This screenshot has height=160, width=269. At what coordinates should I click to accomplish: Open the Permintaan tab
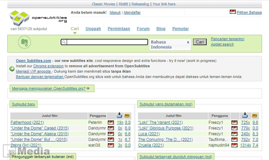pos(119,29)
